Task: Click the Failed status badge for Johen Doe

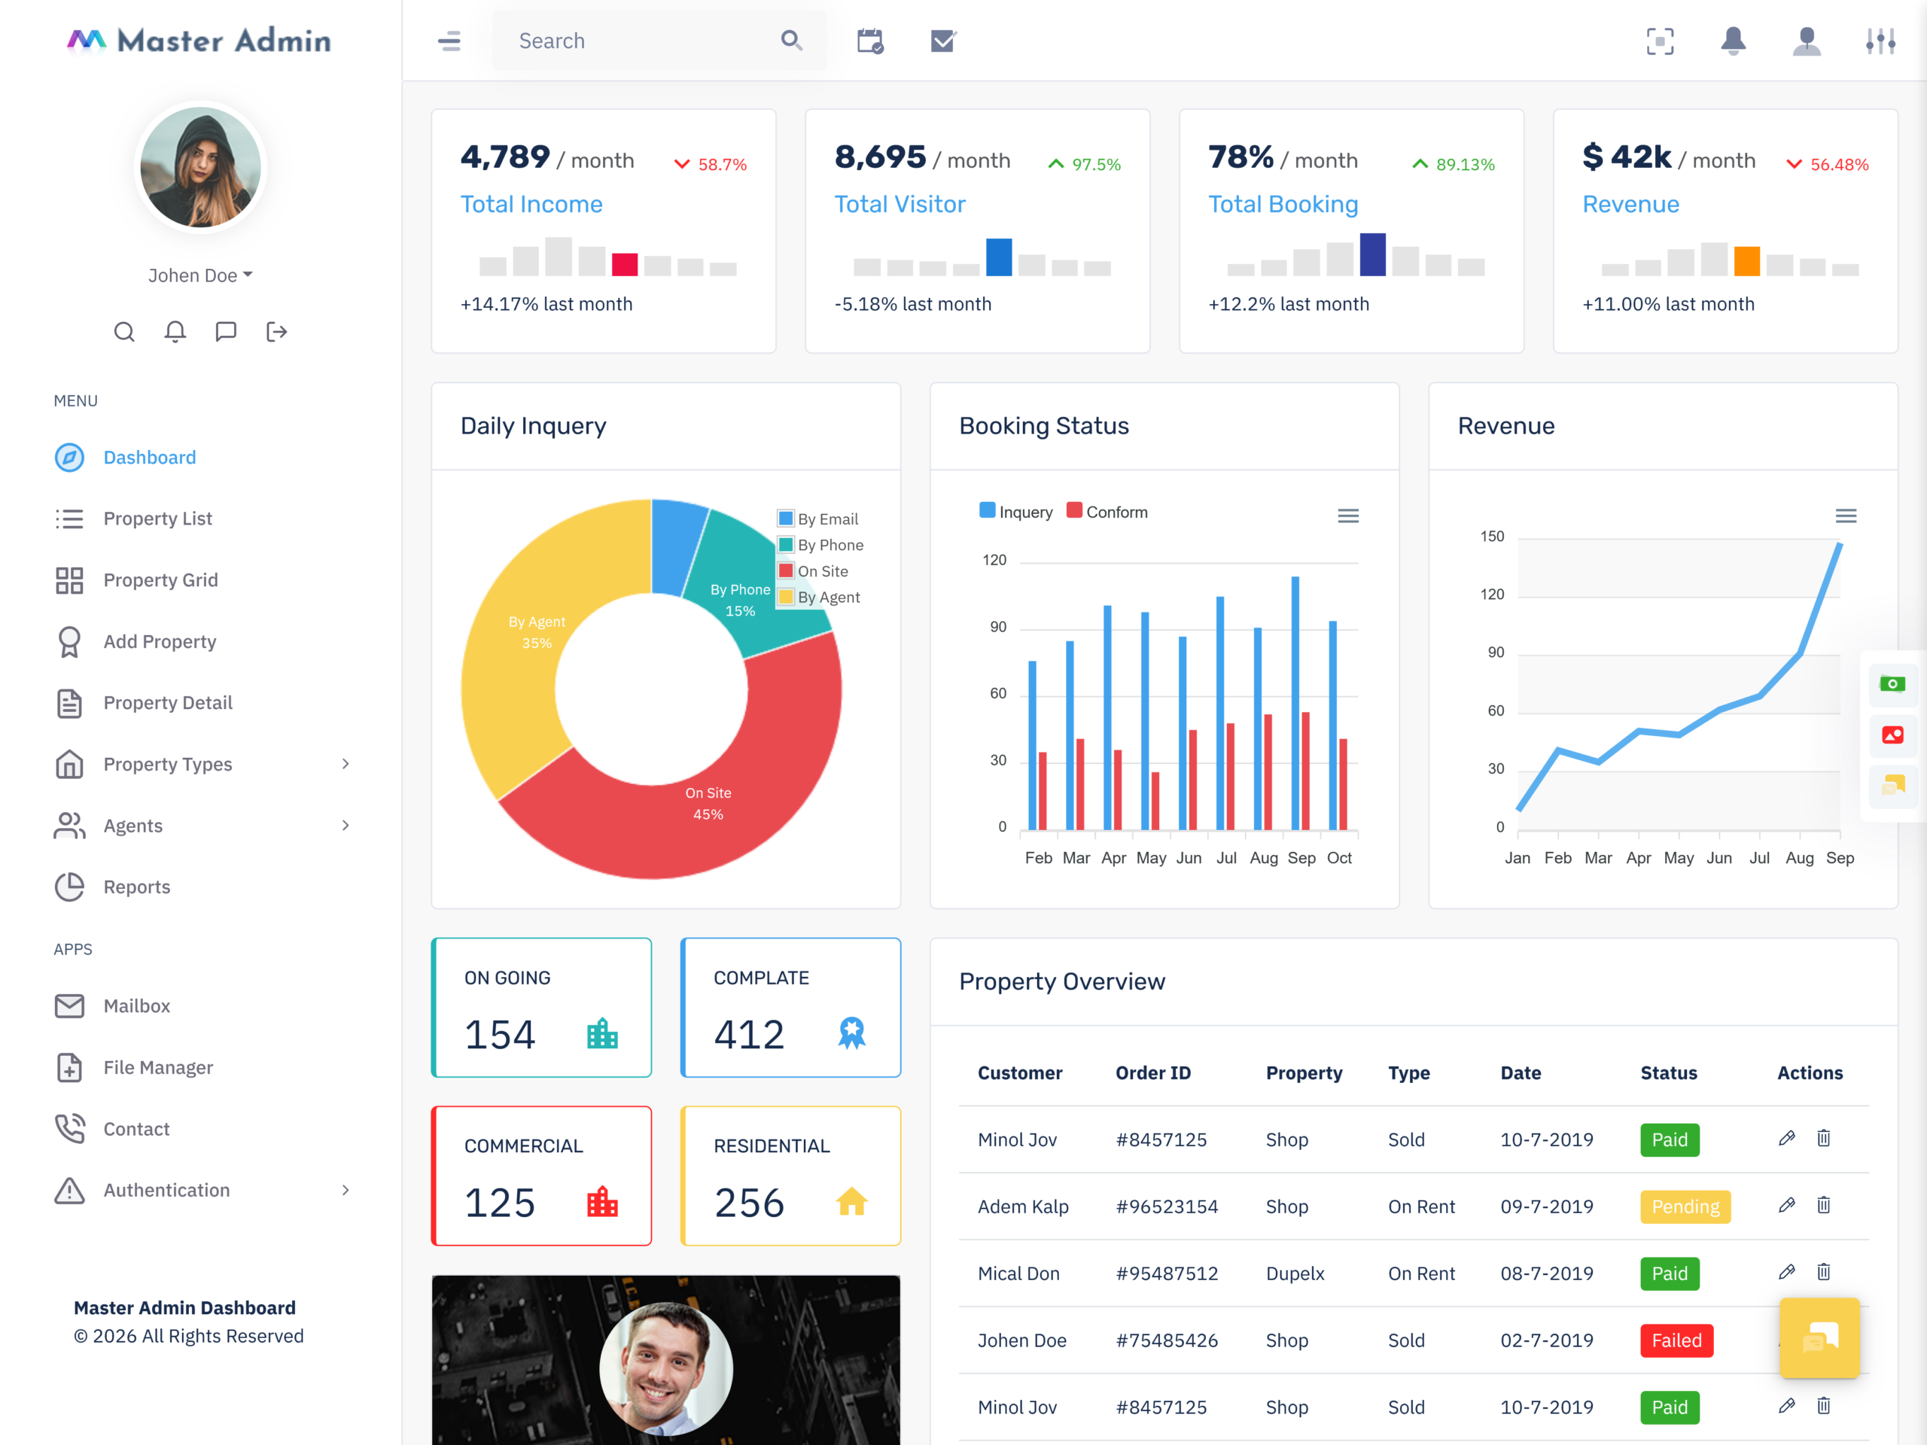Action: tap(1677, 1340)
